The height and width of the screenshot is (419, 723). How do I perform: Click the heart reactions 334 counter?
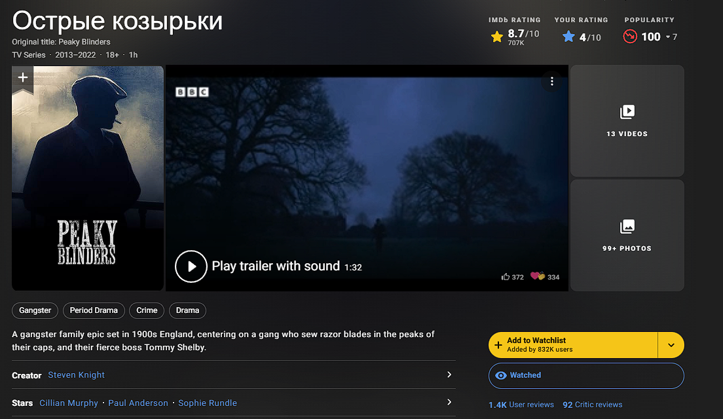(x=545, y=276)
